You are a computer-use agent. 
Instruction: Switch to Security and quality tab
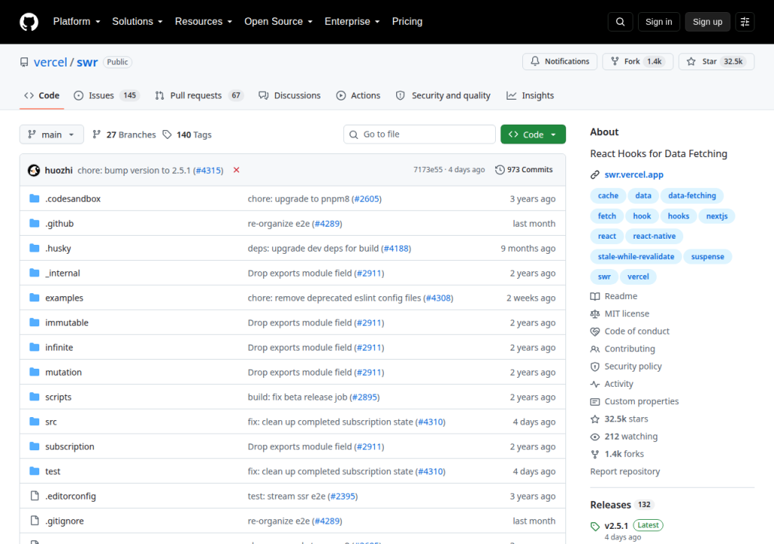point(443,95)
